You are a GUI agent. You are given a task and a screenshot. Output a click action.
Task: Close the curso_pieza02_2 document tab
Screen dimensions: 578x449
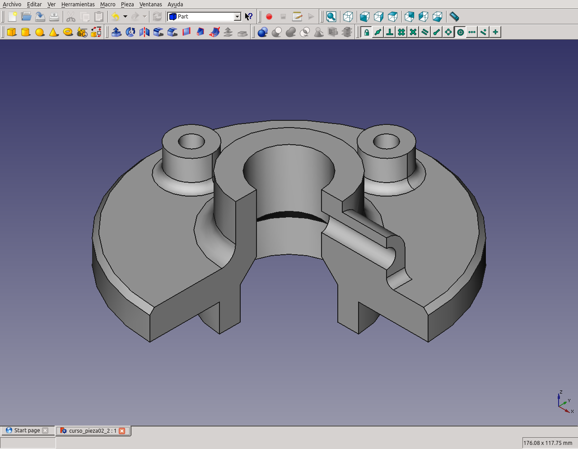[122, 431]
